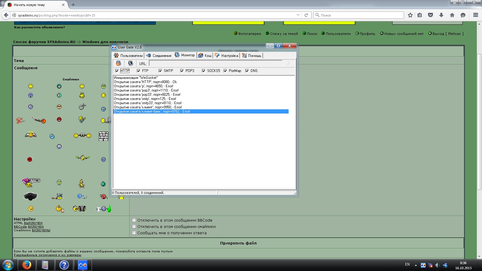
Task: Select log line with port 8080 Ok
Action: [x=145, y=82]
